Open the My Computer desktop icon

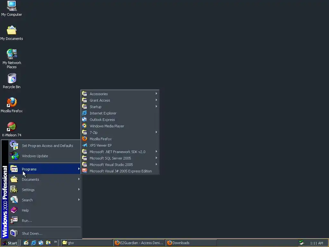[x=12, y=8]
